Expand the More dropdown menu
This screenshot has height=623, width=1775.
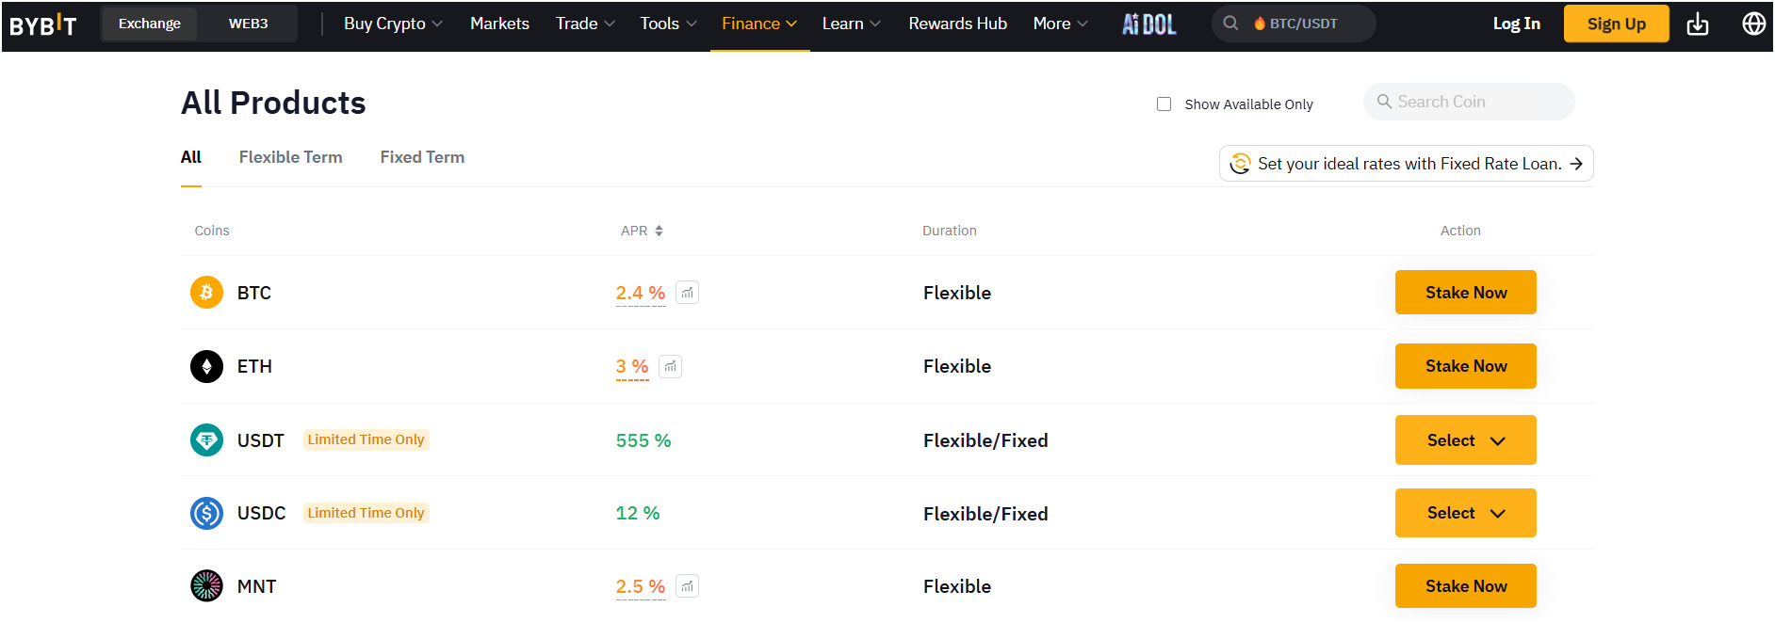[x=1060, y=24]
